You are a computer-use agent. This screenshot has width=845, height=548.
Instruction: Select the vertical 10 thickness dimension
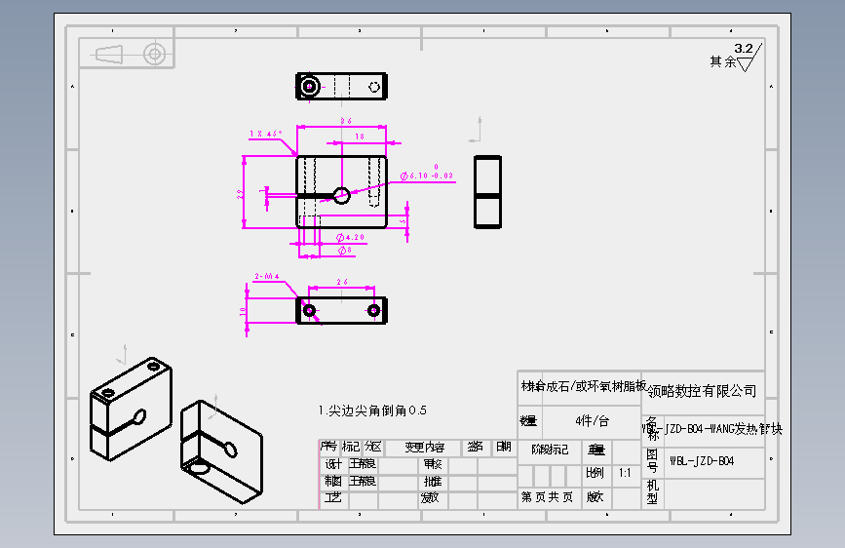pyautogui.click(x=243, y=311)
